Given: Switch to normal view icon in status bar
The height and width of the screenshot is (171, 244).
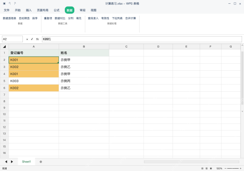Looking at the screenshot, I should click(202, 169).
